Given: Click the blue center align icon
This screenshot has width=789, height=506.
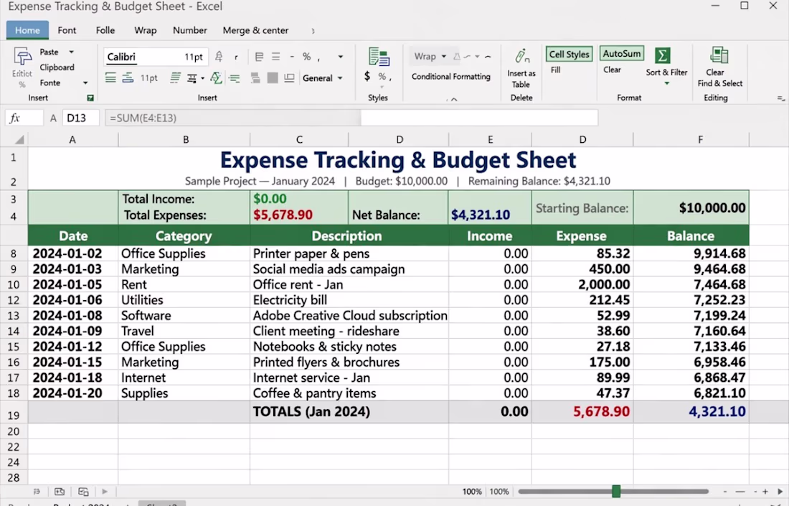Looking at the screenshot, I should point(128,78).
